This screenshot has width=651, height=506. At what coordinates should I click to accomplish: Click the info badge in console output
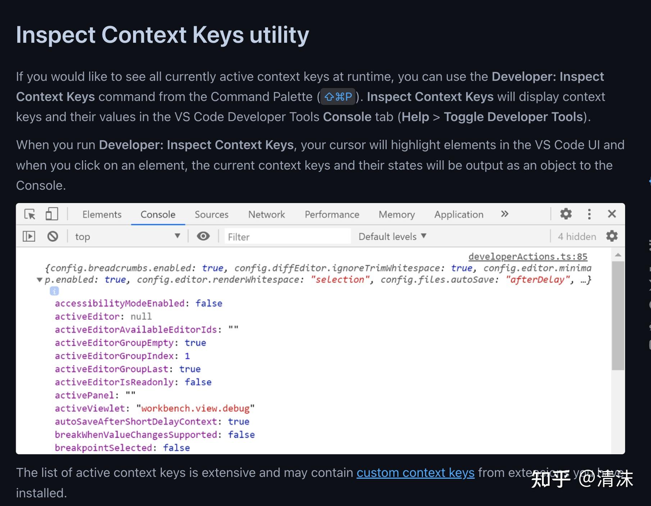[x=54, y=291]
